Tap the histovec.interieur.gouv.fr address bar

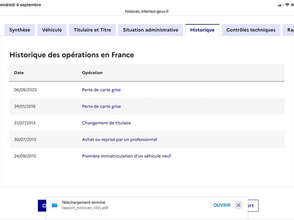[147, 11]
